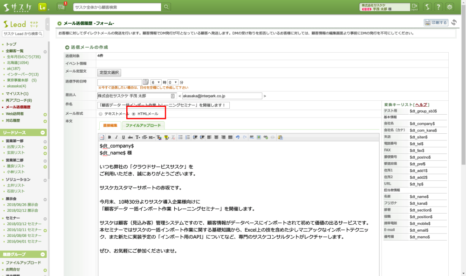Viewport: 466px width, 276px height.
Task: Click the 印刷する print button
Action: pyautogui.click(x=436, y=22)
